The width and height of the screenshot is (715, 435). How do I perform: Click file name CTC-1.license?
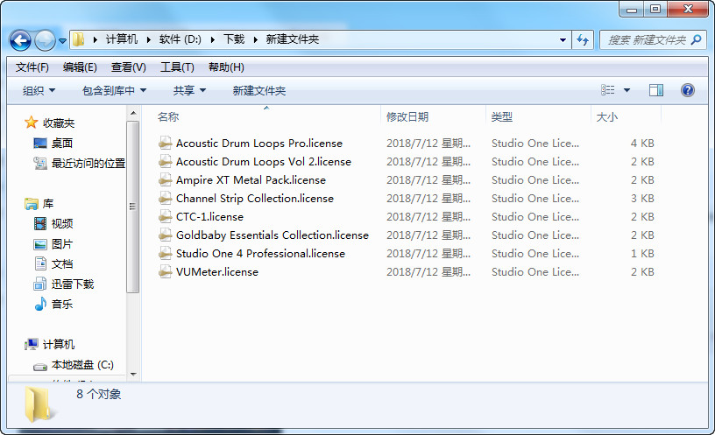click(x=209, y=217)
